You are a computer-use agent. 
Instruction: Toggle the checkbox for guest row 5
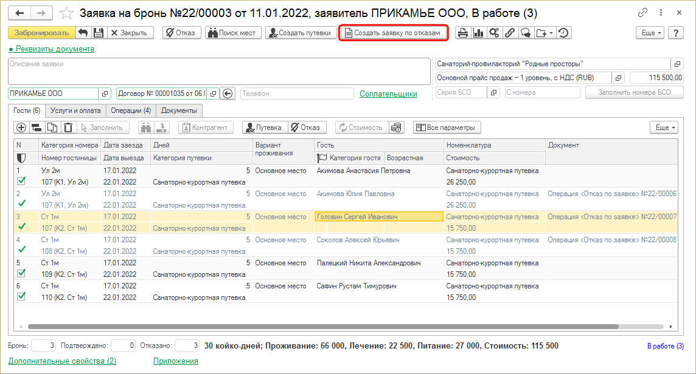click(x=21, y=273)
